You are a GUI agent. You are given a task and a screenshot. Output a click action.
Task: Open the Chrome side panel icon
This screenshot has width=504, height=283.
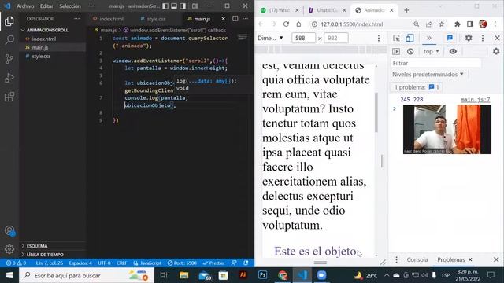(469, 24)
